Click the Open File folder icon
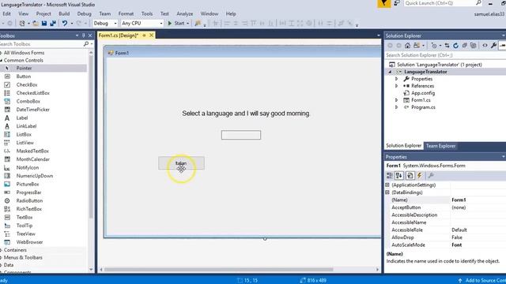Viewport: 506px width, 284px height. [x=36, y=23]
